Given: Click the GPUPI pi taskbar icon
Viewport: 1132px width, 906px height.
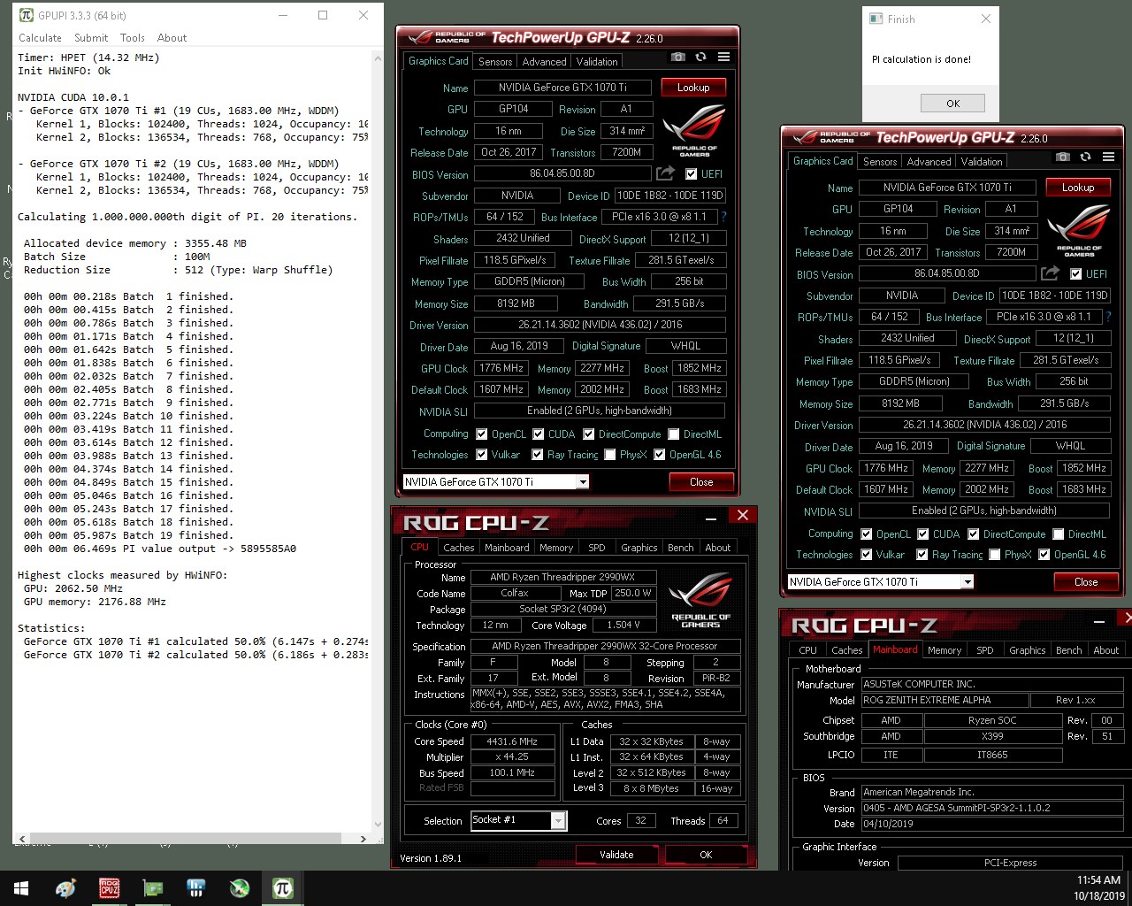Looking at the screenshot, I should tap(282, 888).
